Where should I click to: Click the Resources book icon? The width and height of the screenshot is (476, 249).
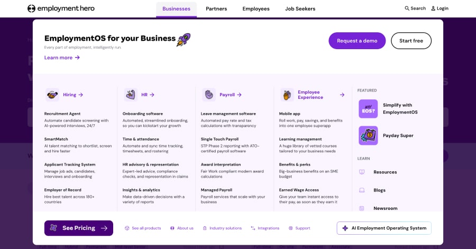click(362, 172)
